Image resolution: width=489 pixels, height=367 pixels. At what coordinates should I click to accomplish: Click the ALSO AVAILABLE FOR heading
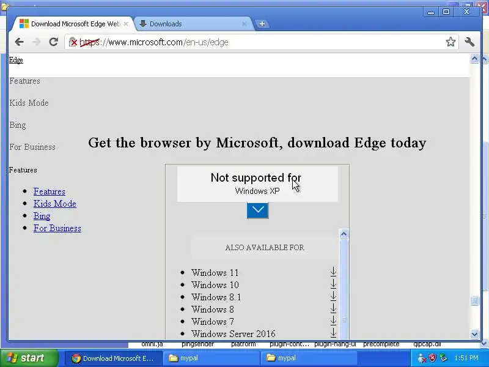tap(265, 248)
